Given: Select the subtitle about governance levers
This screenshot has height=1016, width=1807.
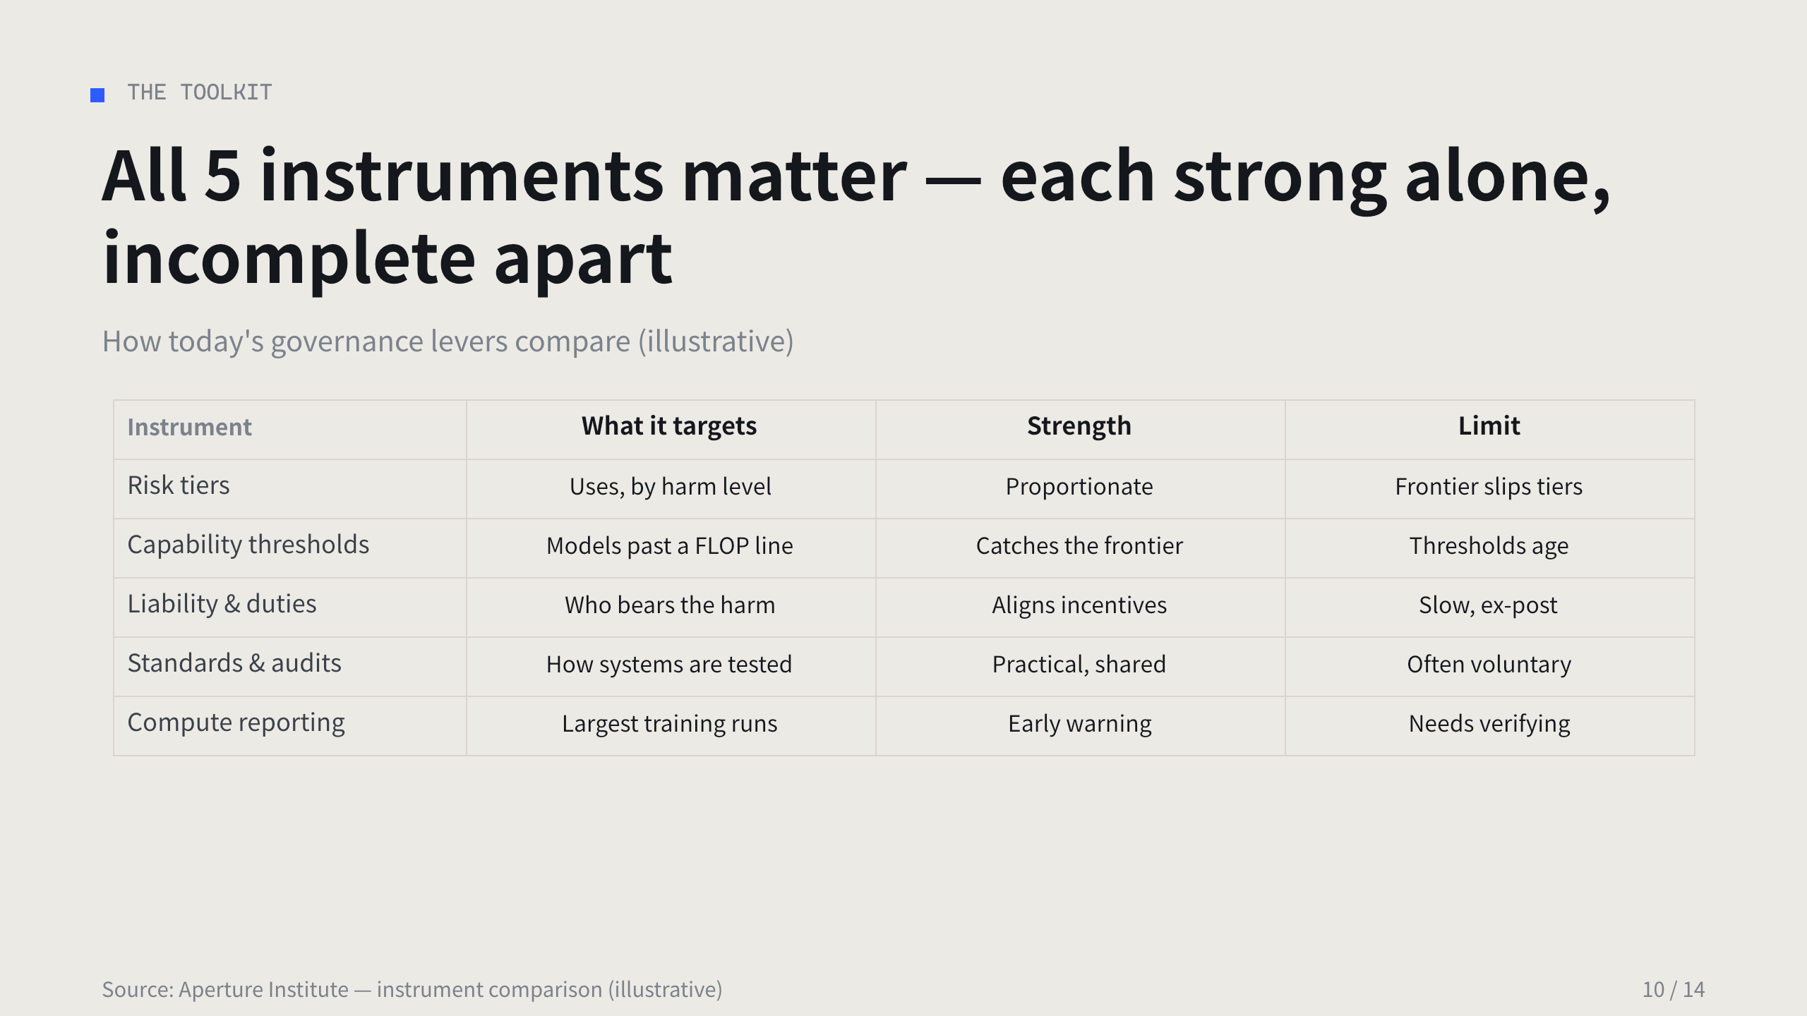Looking at the screenshot, I should click(x=448, y=341).
